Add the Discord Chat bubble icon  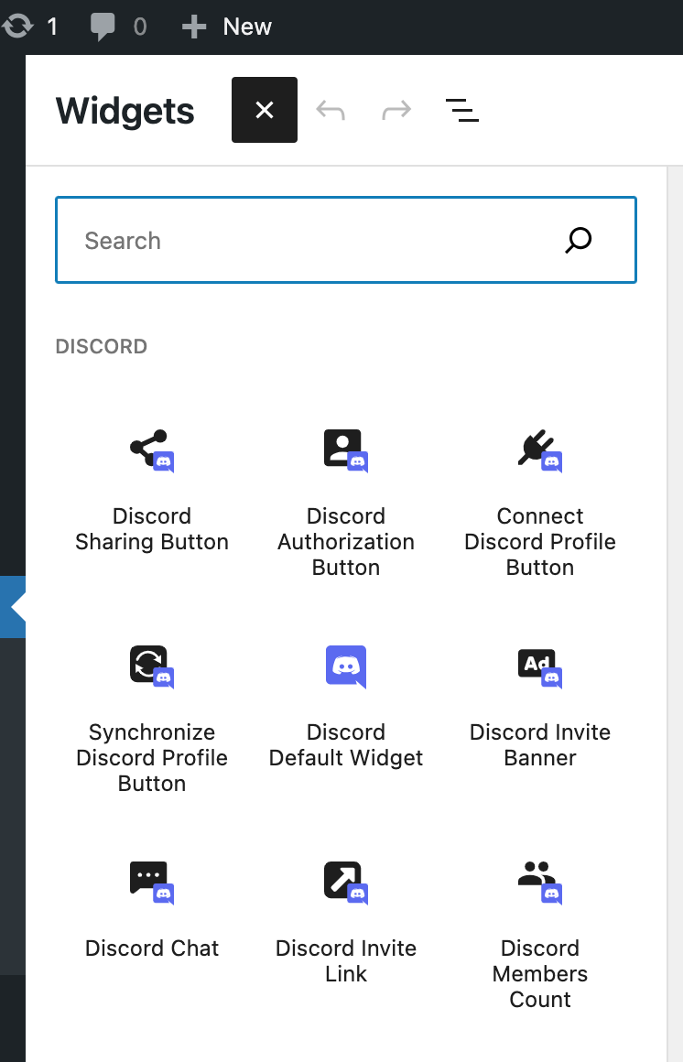(x=151, y=882)
